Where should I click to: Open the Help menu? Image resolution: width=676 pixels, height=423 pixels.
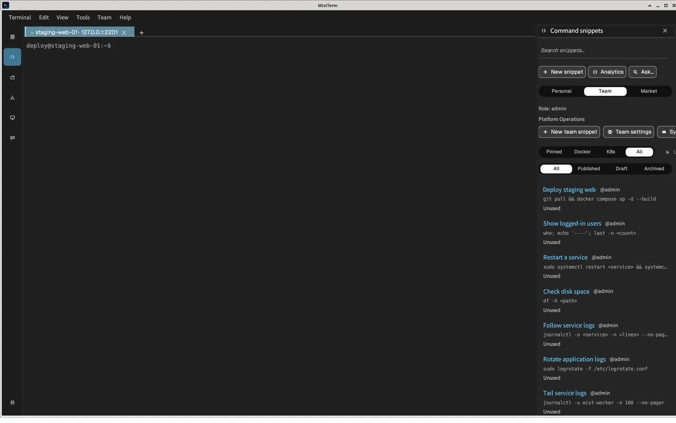(125, 17)
